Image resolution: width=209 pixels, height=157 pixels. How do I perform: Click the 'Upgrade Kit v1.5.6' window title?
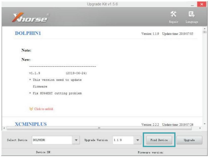coord(102,4)
